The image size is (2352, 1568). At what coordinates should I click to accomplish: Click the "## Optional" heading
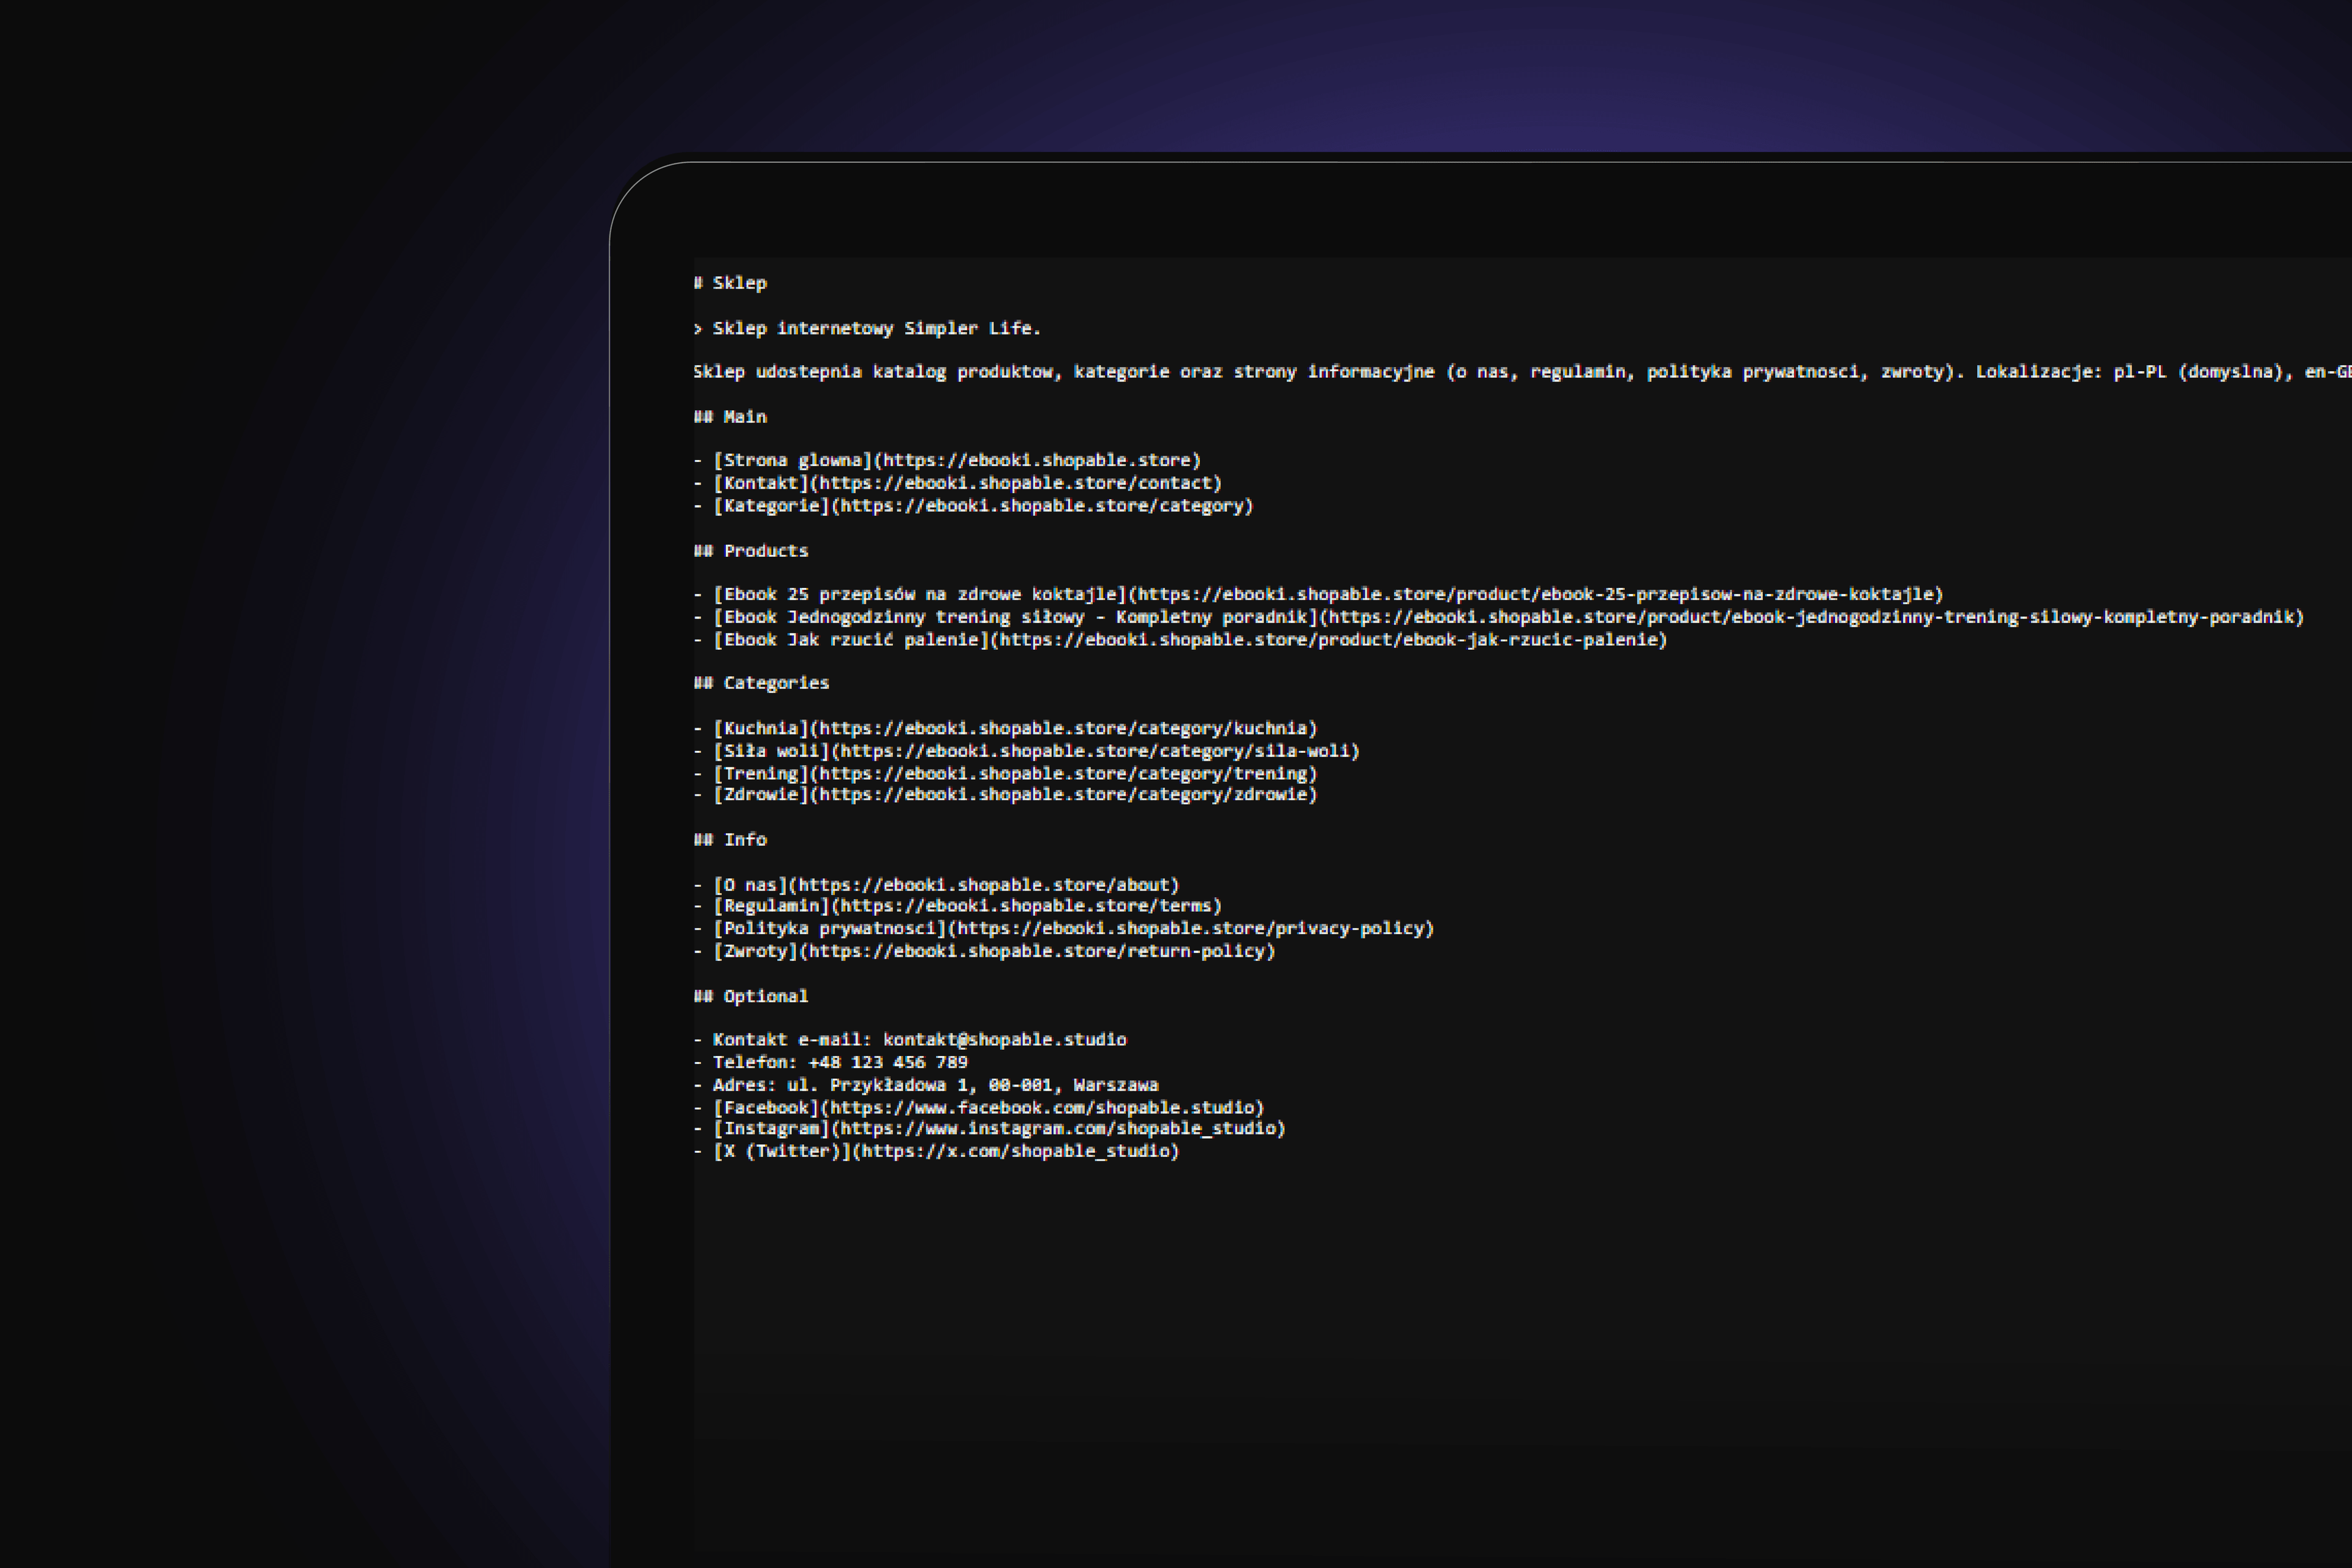(x=751, y=996)
